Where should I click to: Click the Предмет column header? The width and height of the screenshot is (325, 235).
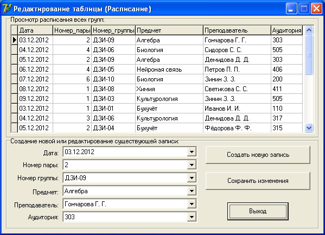[x=169, y=30]
